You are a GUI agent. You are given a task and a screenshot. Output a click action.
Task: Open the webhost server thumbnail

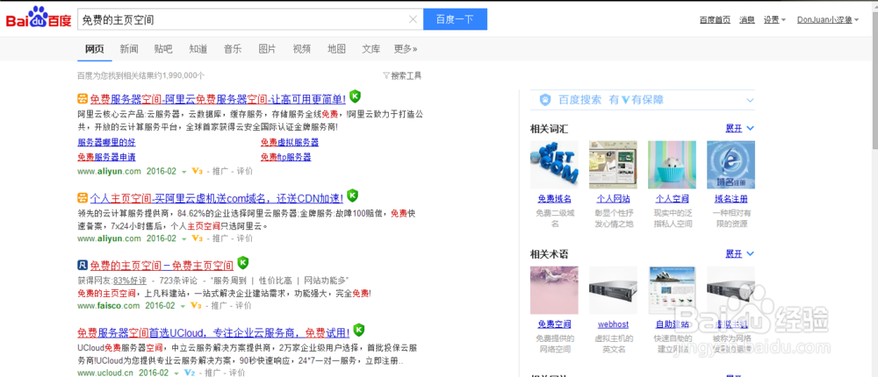pyautogui.click(x=613, y=289)
